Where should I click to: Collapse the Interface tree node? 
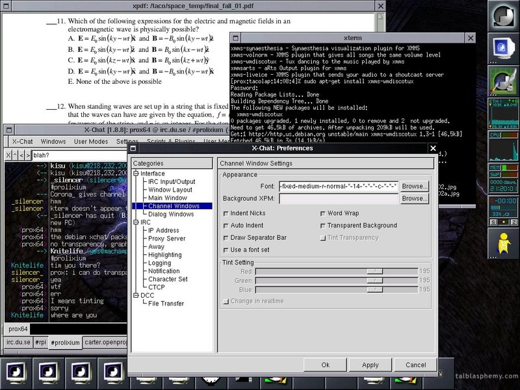[x=136, y=173]
